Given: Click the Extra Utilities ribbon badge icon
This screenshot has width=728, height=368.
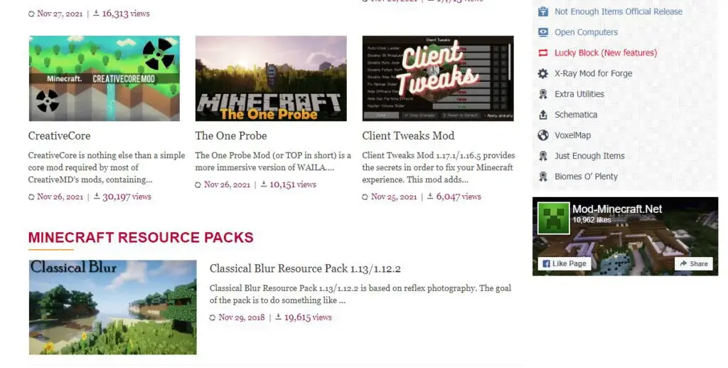Looking at the screenshot, I should point(542,94).
